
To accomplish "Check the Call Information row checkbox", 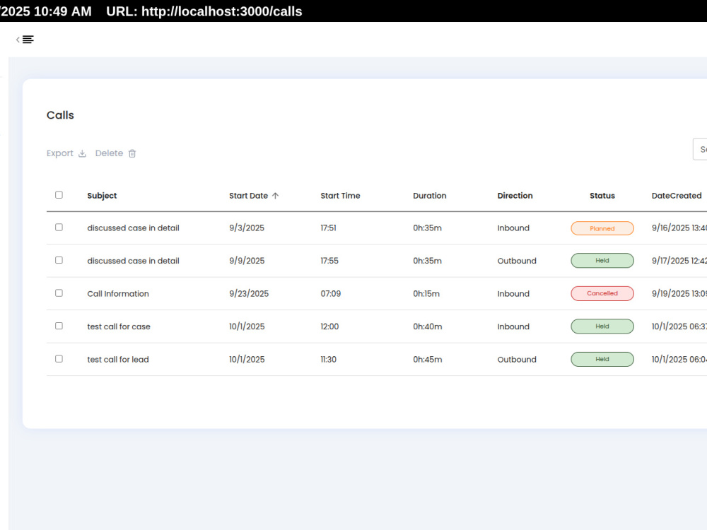I will 59,293.
